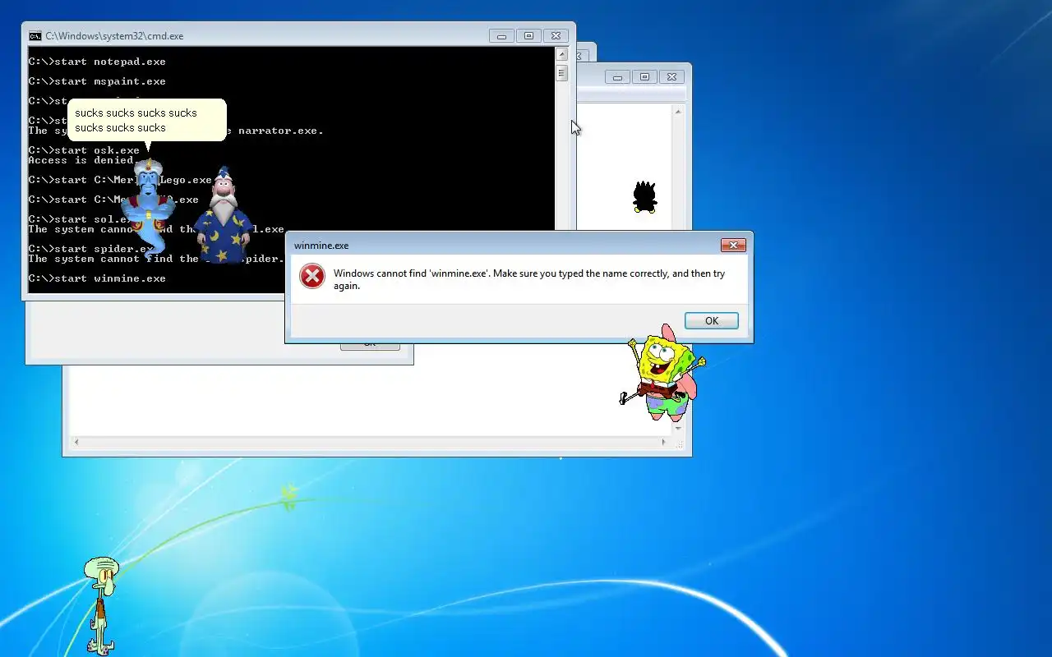Click the 'start mspaint.exe' command line
Viewport: 1052px width, 657px height.
pos(97,81)
